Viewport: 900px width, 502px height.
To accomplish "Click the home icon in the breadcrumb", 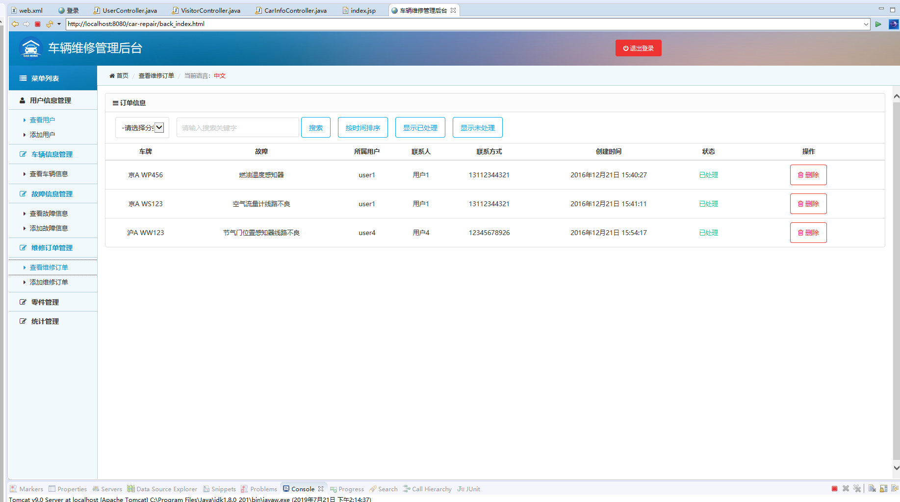I will (112, 75).
